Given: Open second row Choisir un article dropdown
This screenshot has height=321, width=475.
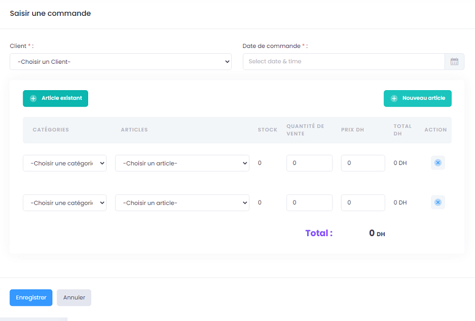Looking at the screenshot, I should [182, 203].
